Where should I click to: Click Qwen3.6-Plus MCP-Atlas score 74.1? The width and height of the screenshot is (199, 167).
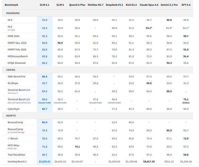pyautogui.click(x=77, y=147)
